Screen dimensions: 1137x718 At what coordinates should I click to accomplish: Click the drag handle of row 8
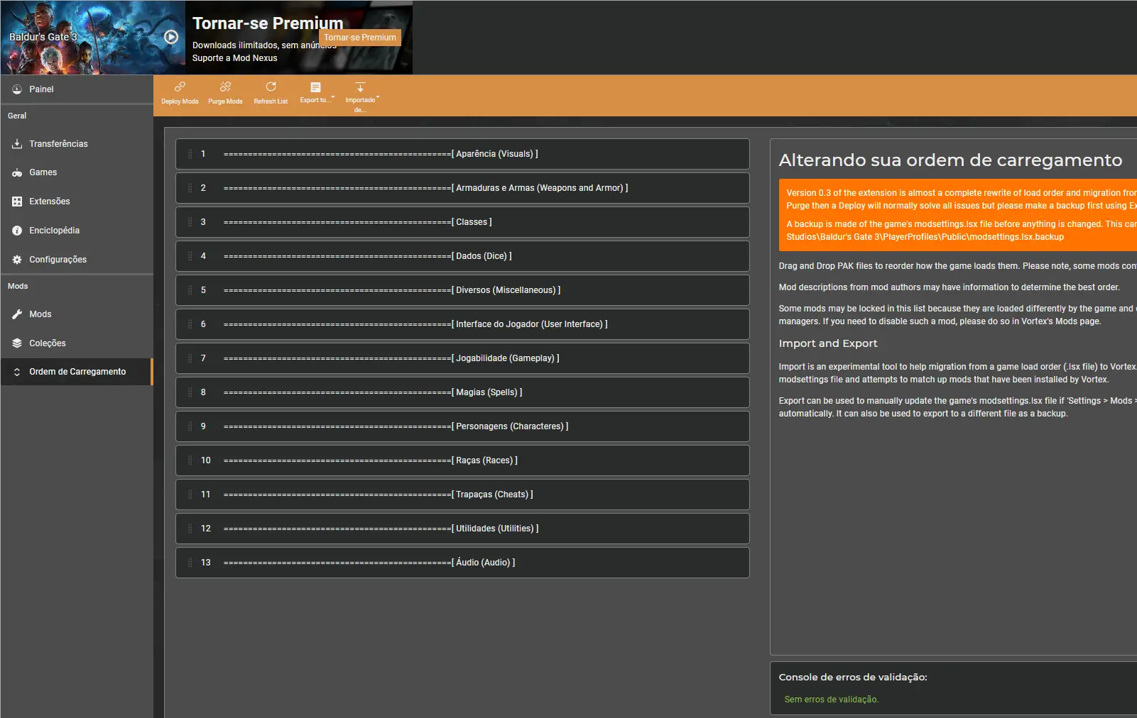190,392
